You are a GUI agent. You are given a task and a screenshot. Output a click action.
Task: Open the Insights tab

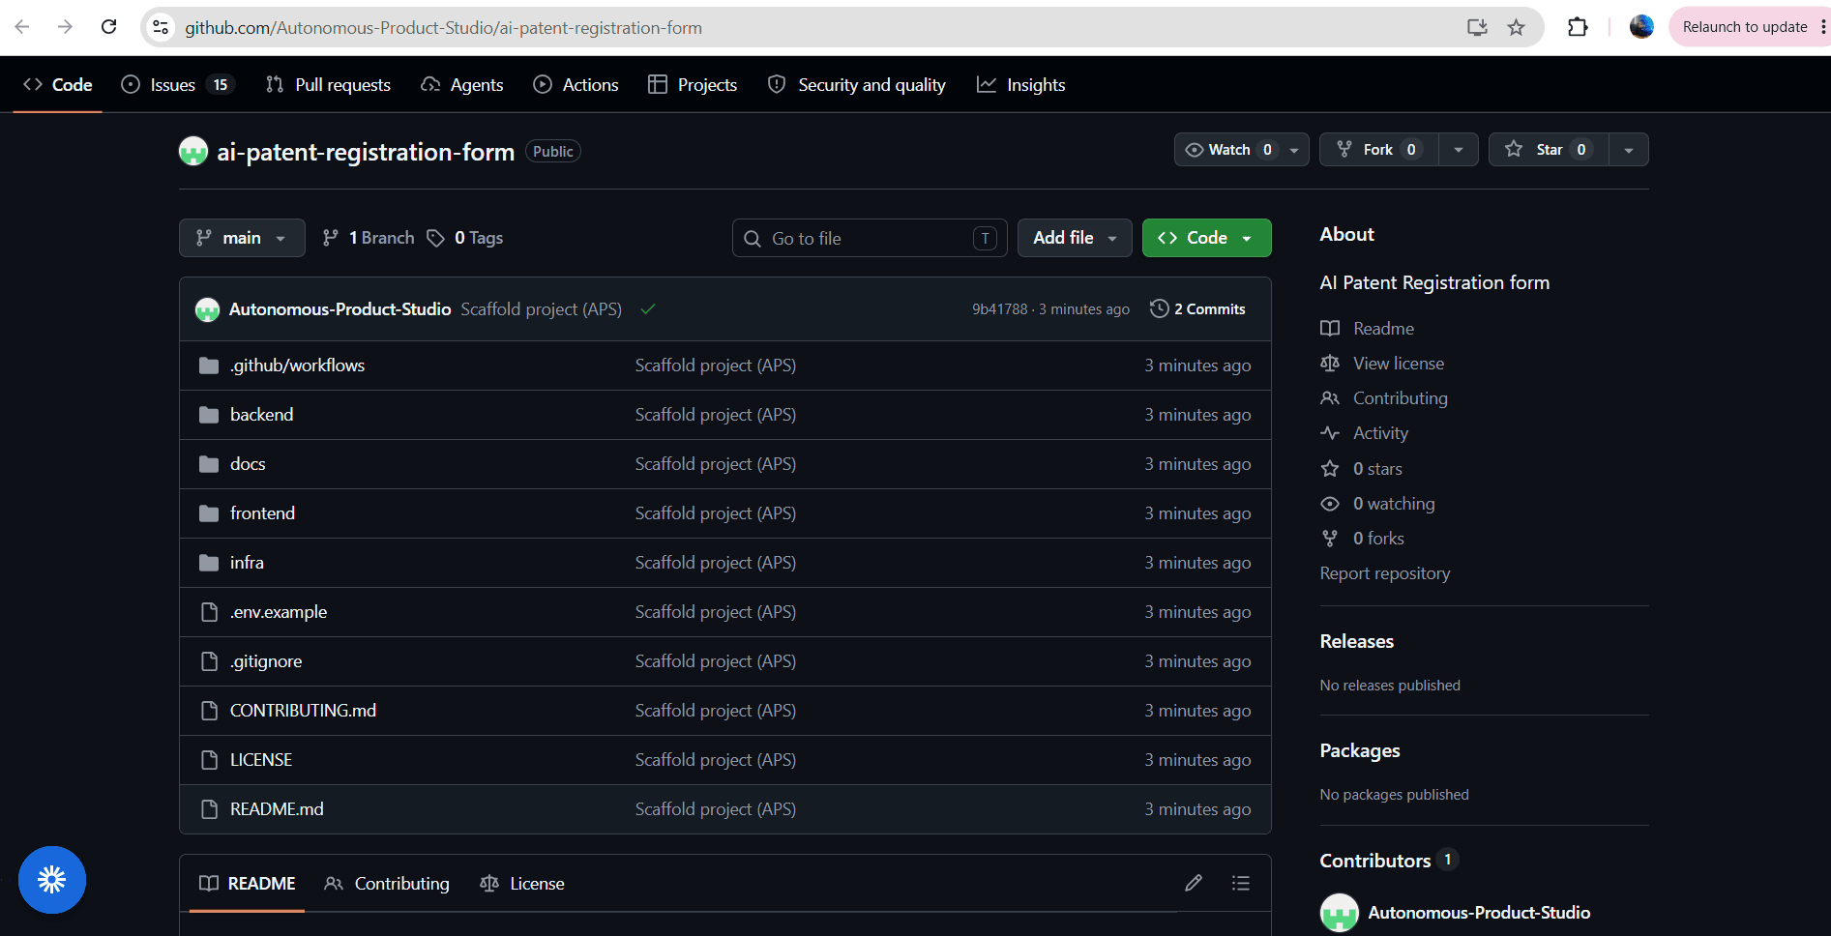pos(1021,85)
